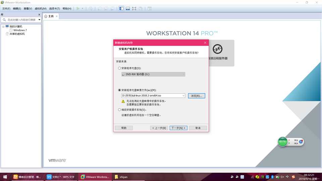
Task: Toggle the thumbnail bar toolbar icon
Action: 128,9
